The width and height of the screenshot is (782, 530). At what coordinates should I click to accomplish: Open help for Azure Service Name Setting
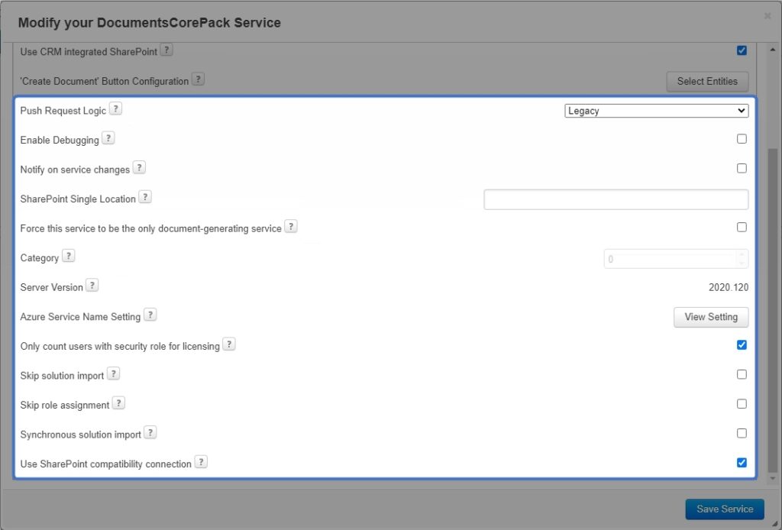[x=150, y=314]
